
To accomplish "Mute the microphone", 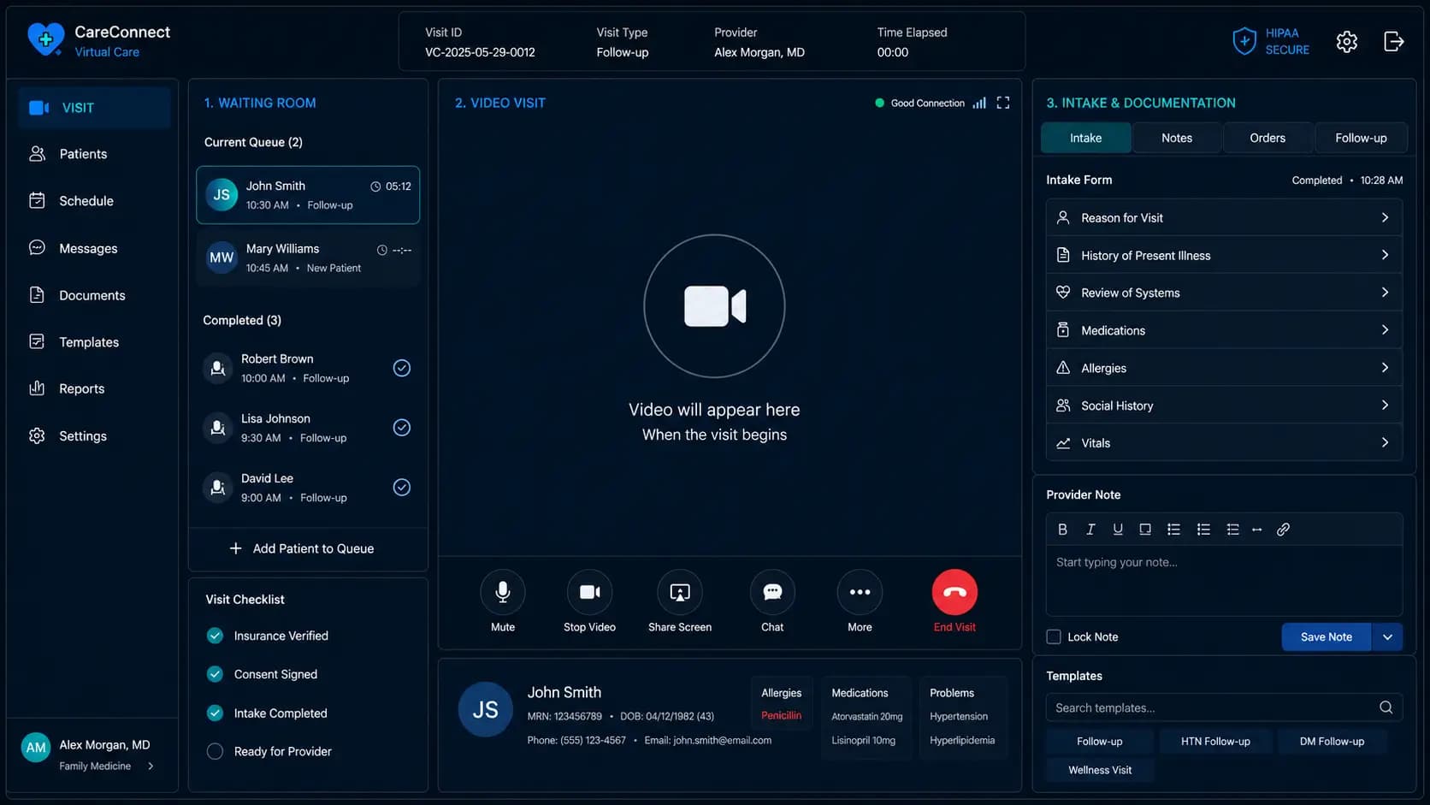I will click(x=503, y=592).
